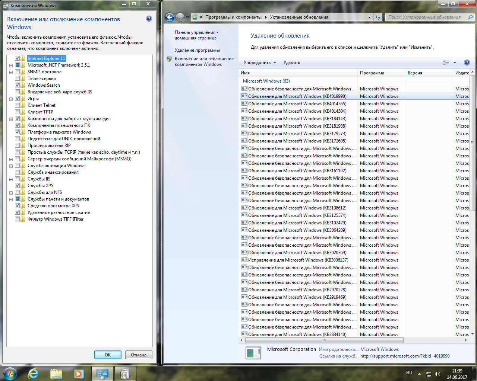477x381 pixels.
Task: Select the update row KB4014565
Action: click(354, 104)
